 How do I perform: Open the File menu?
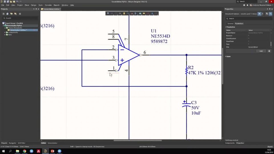(x=3, y=5)
